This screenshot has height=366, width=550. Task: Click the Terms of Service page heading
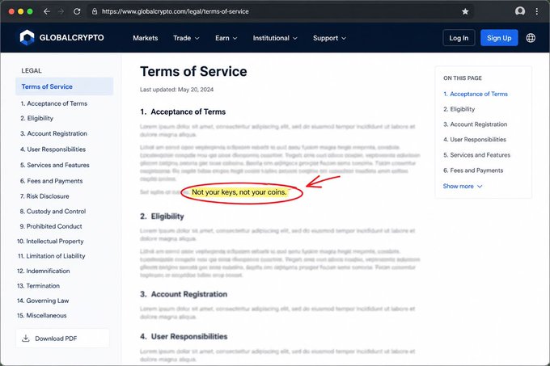193,71
